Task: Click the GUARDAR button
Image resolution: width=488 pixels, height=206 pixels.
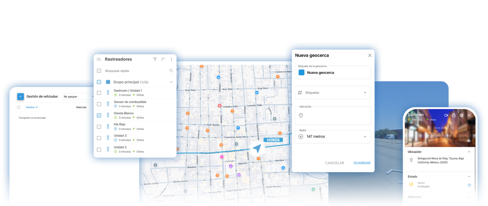Action: coord(362,163)
